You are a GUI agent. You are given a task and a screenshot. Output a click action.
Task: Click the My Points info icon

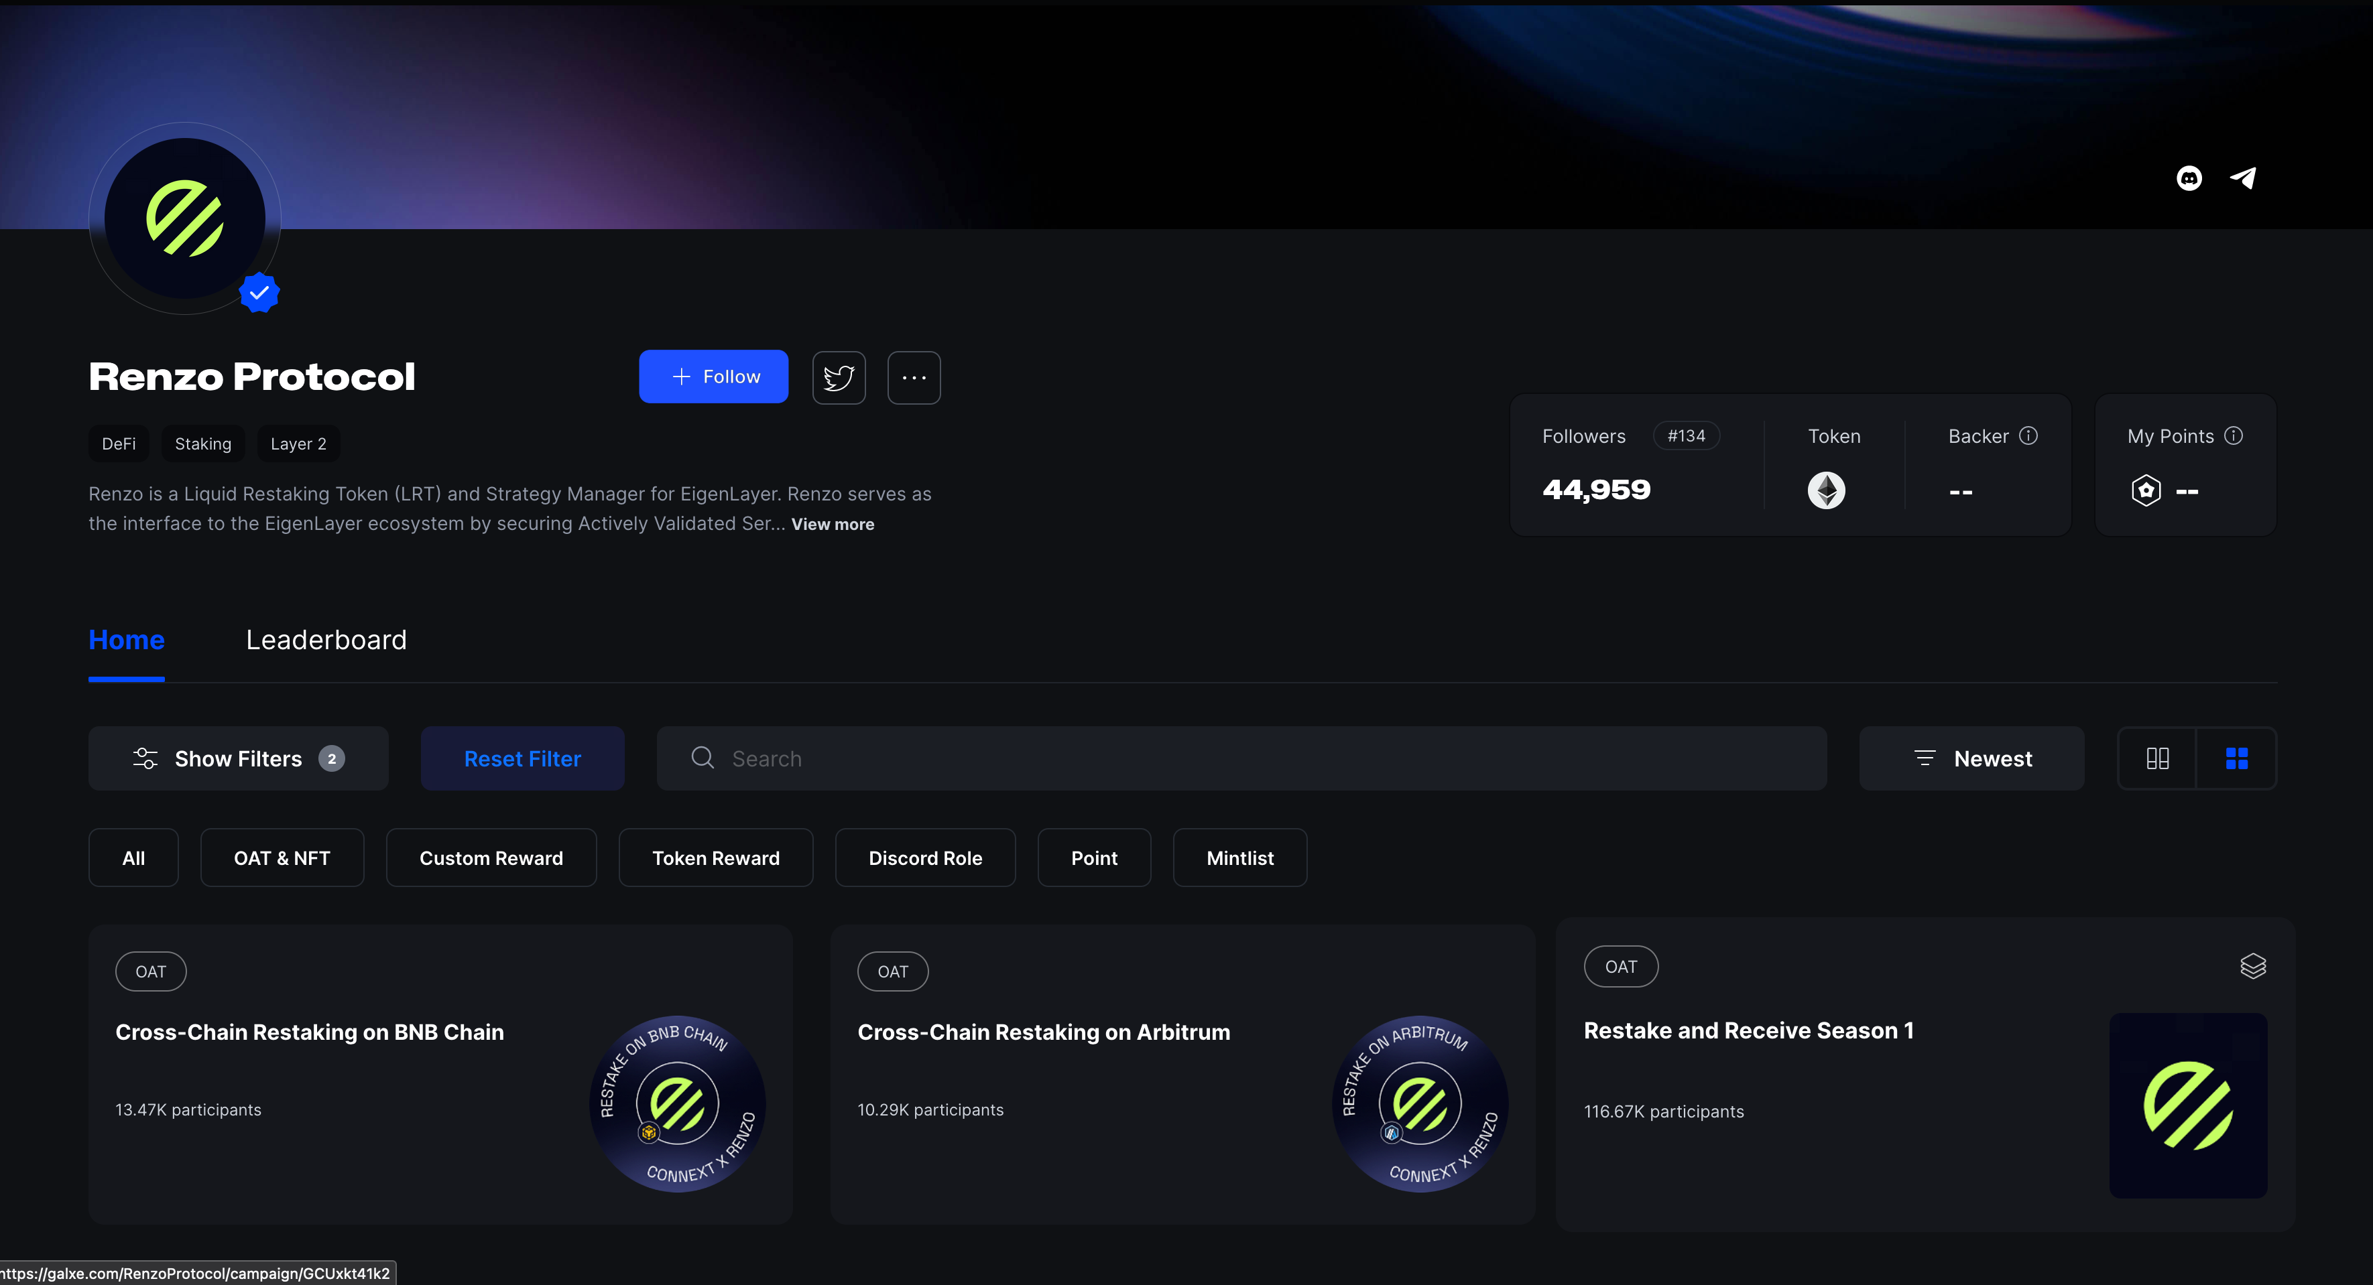tap(2233, 435)
